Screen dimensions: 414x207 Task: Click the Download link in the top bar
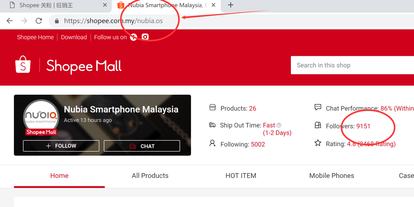coord(74,37)
